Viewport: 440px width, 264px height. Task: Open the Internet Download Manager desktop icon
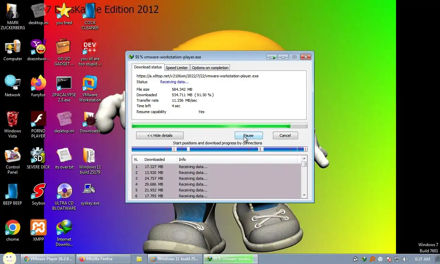(x=64, y=233)
